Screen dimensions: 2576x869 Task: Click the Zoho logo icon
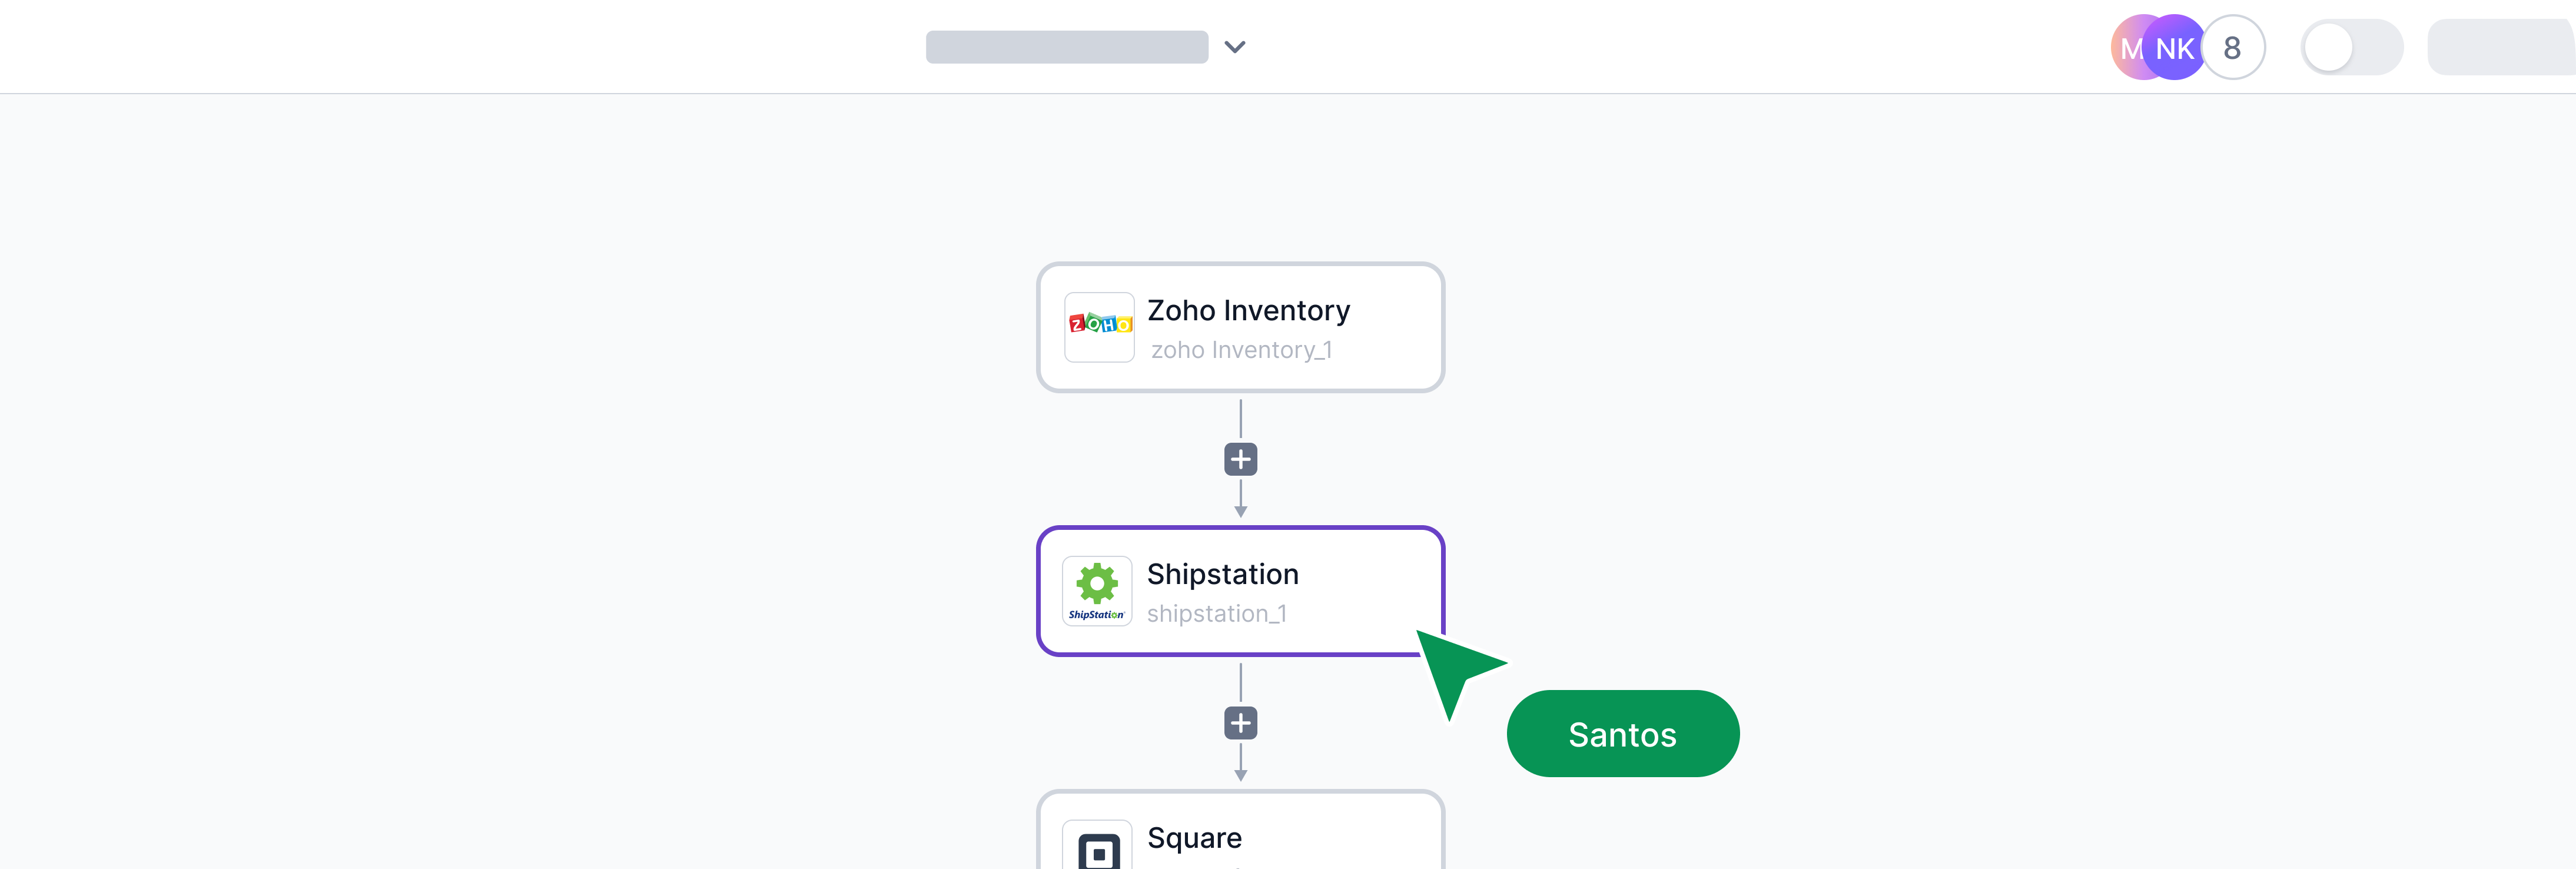[1099, 326]
